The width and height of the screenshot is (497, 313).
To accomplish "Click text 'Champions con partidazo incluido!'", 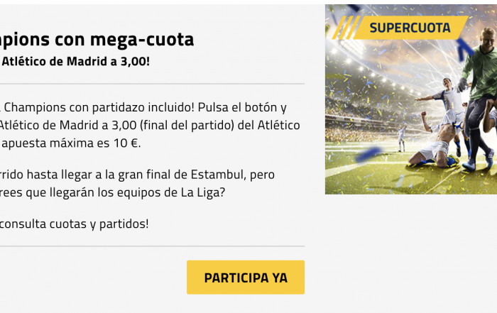I will pyautogui.click(x=99, y=107).
